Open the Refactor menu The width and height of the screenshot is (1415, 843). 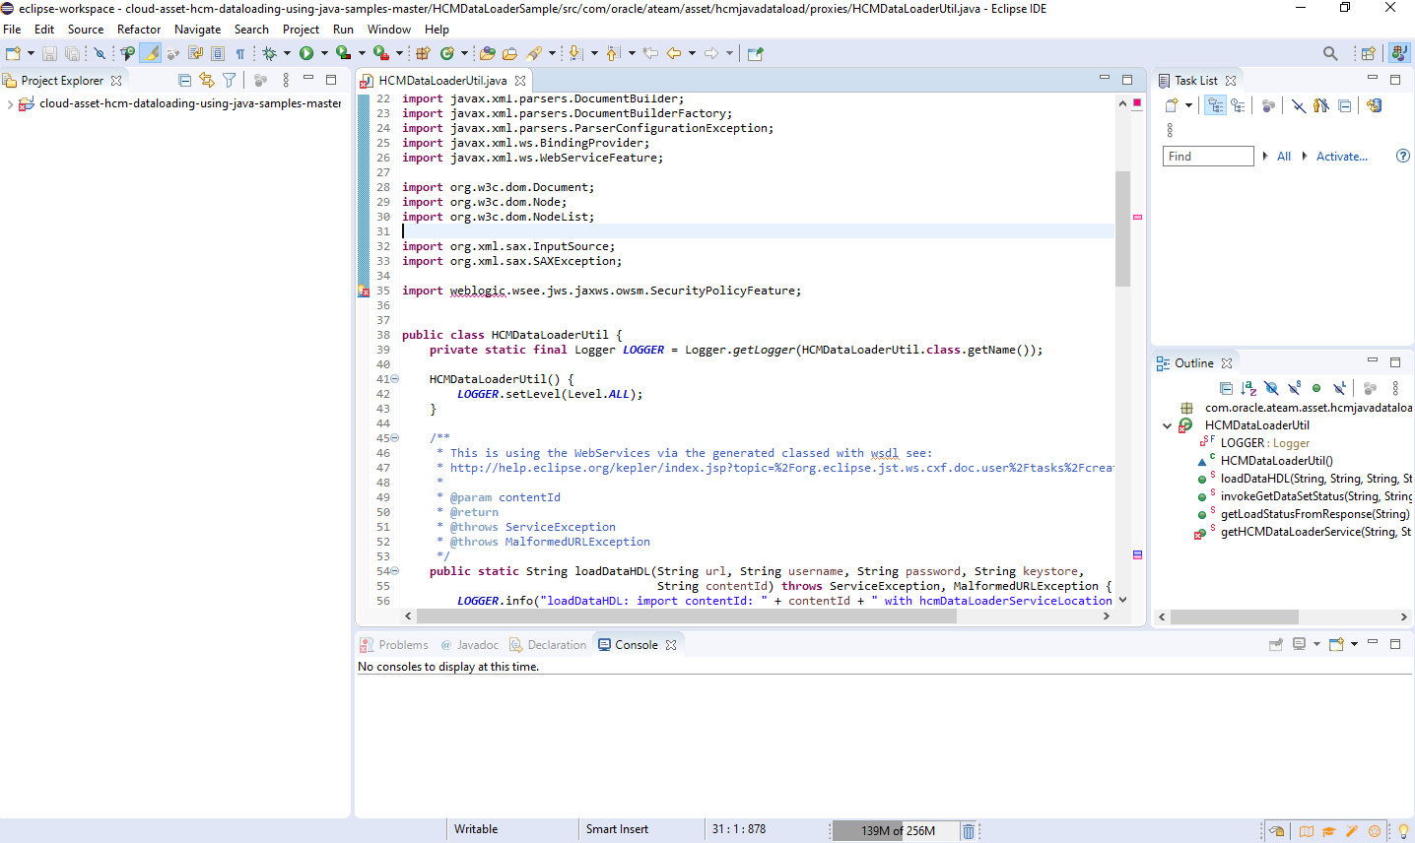138,30
